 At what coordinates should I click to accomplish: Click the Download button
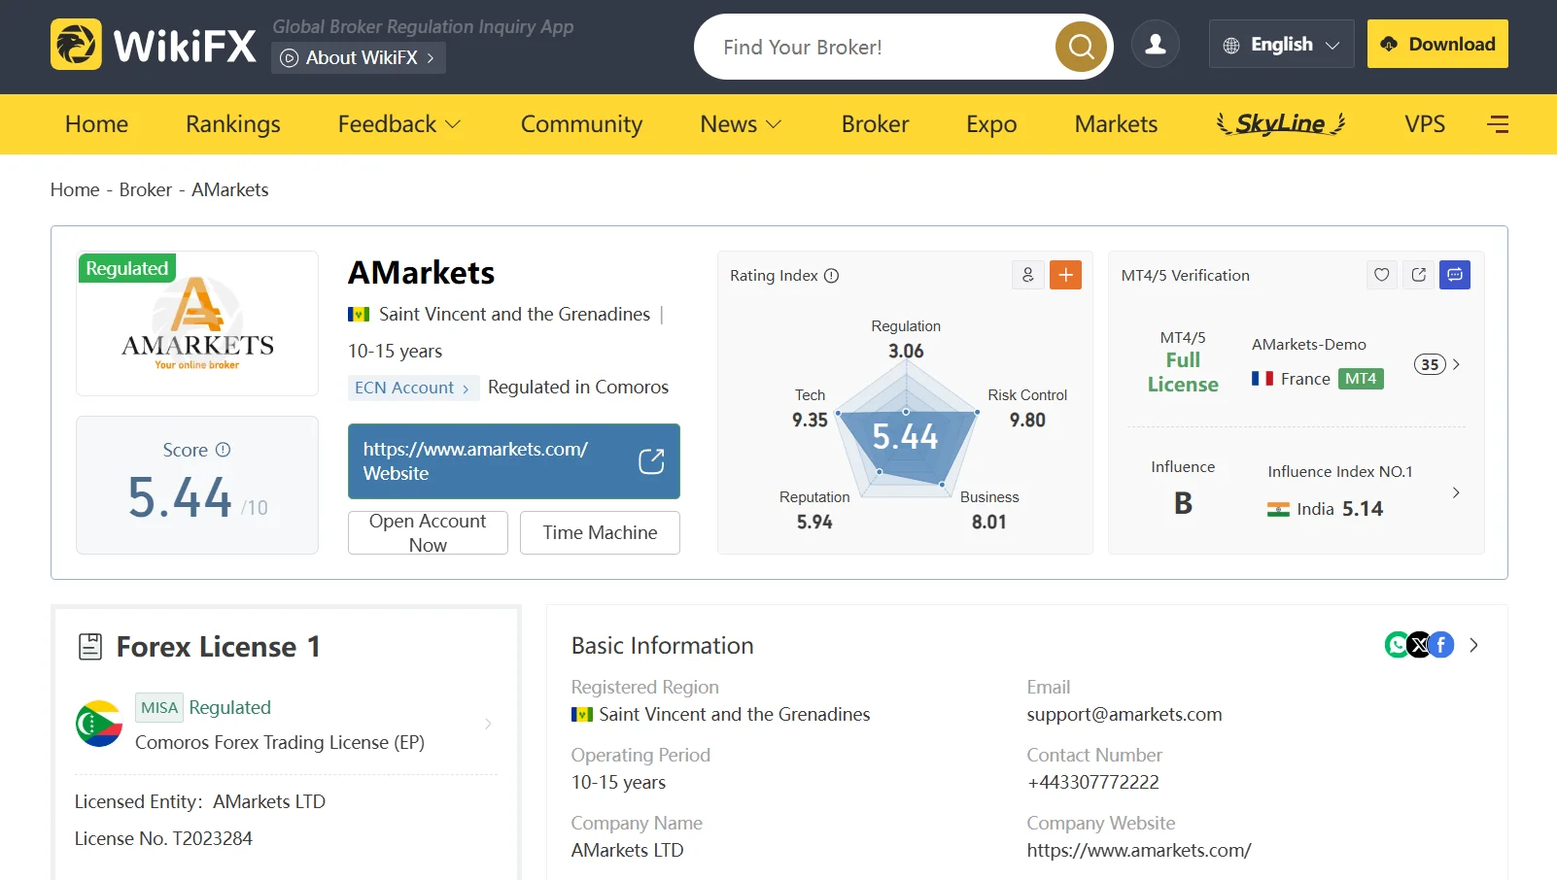click(x=1437, y=44)
